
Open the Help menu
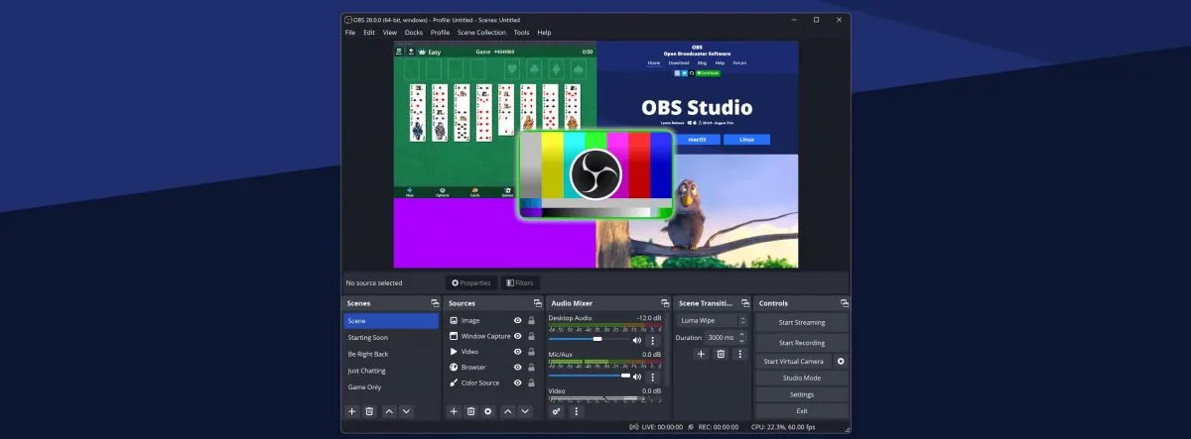point(544,33)
